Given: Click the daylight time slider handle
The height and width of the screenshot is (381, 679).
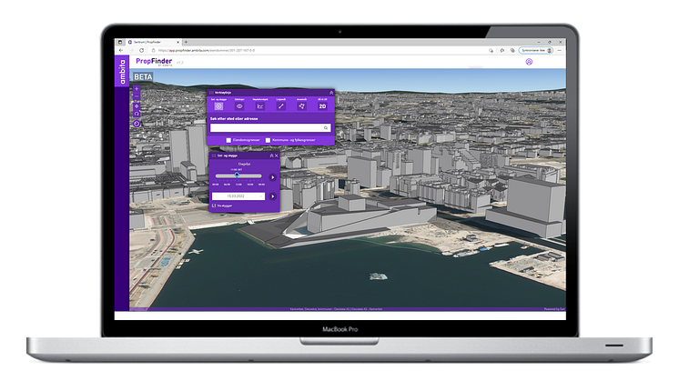Looking at the screenshot, I should [237, 175].
